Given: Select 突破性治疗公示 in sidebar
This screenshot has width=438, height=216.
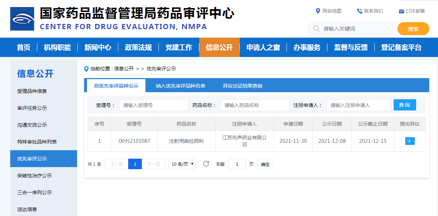Looking at the screenshot, I should click(35, 176).
